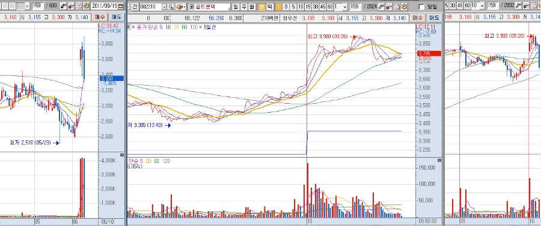The image size is (541, 226).
Task: Click the line-tool icon in middle toolbar
Action: [x=389, y=7]
